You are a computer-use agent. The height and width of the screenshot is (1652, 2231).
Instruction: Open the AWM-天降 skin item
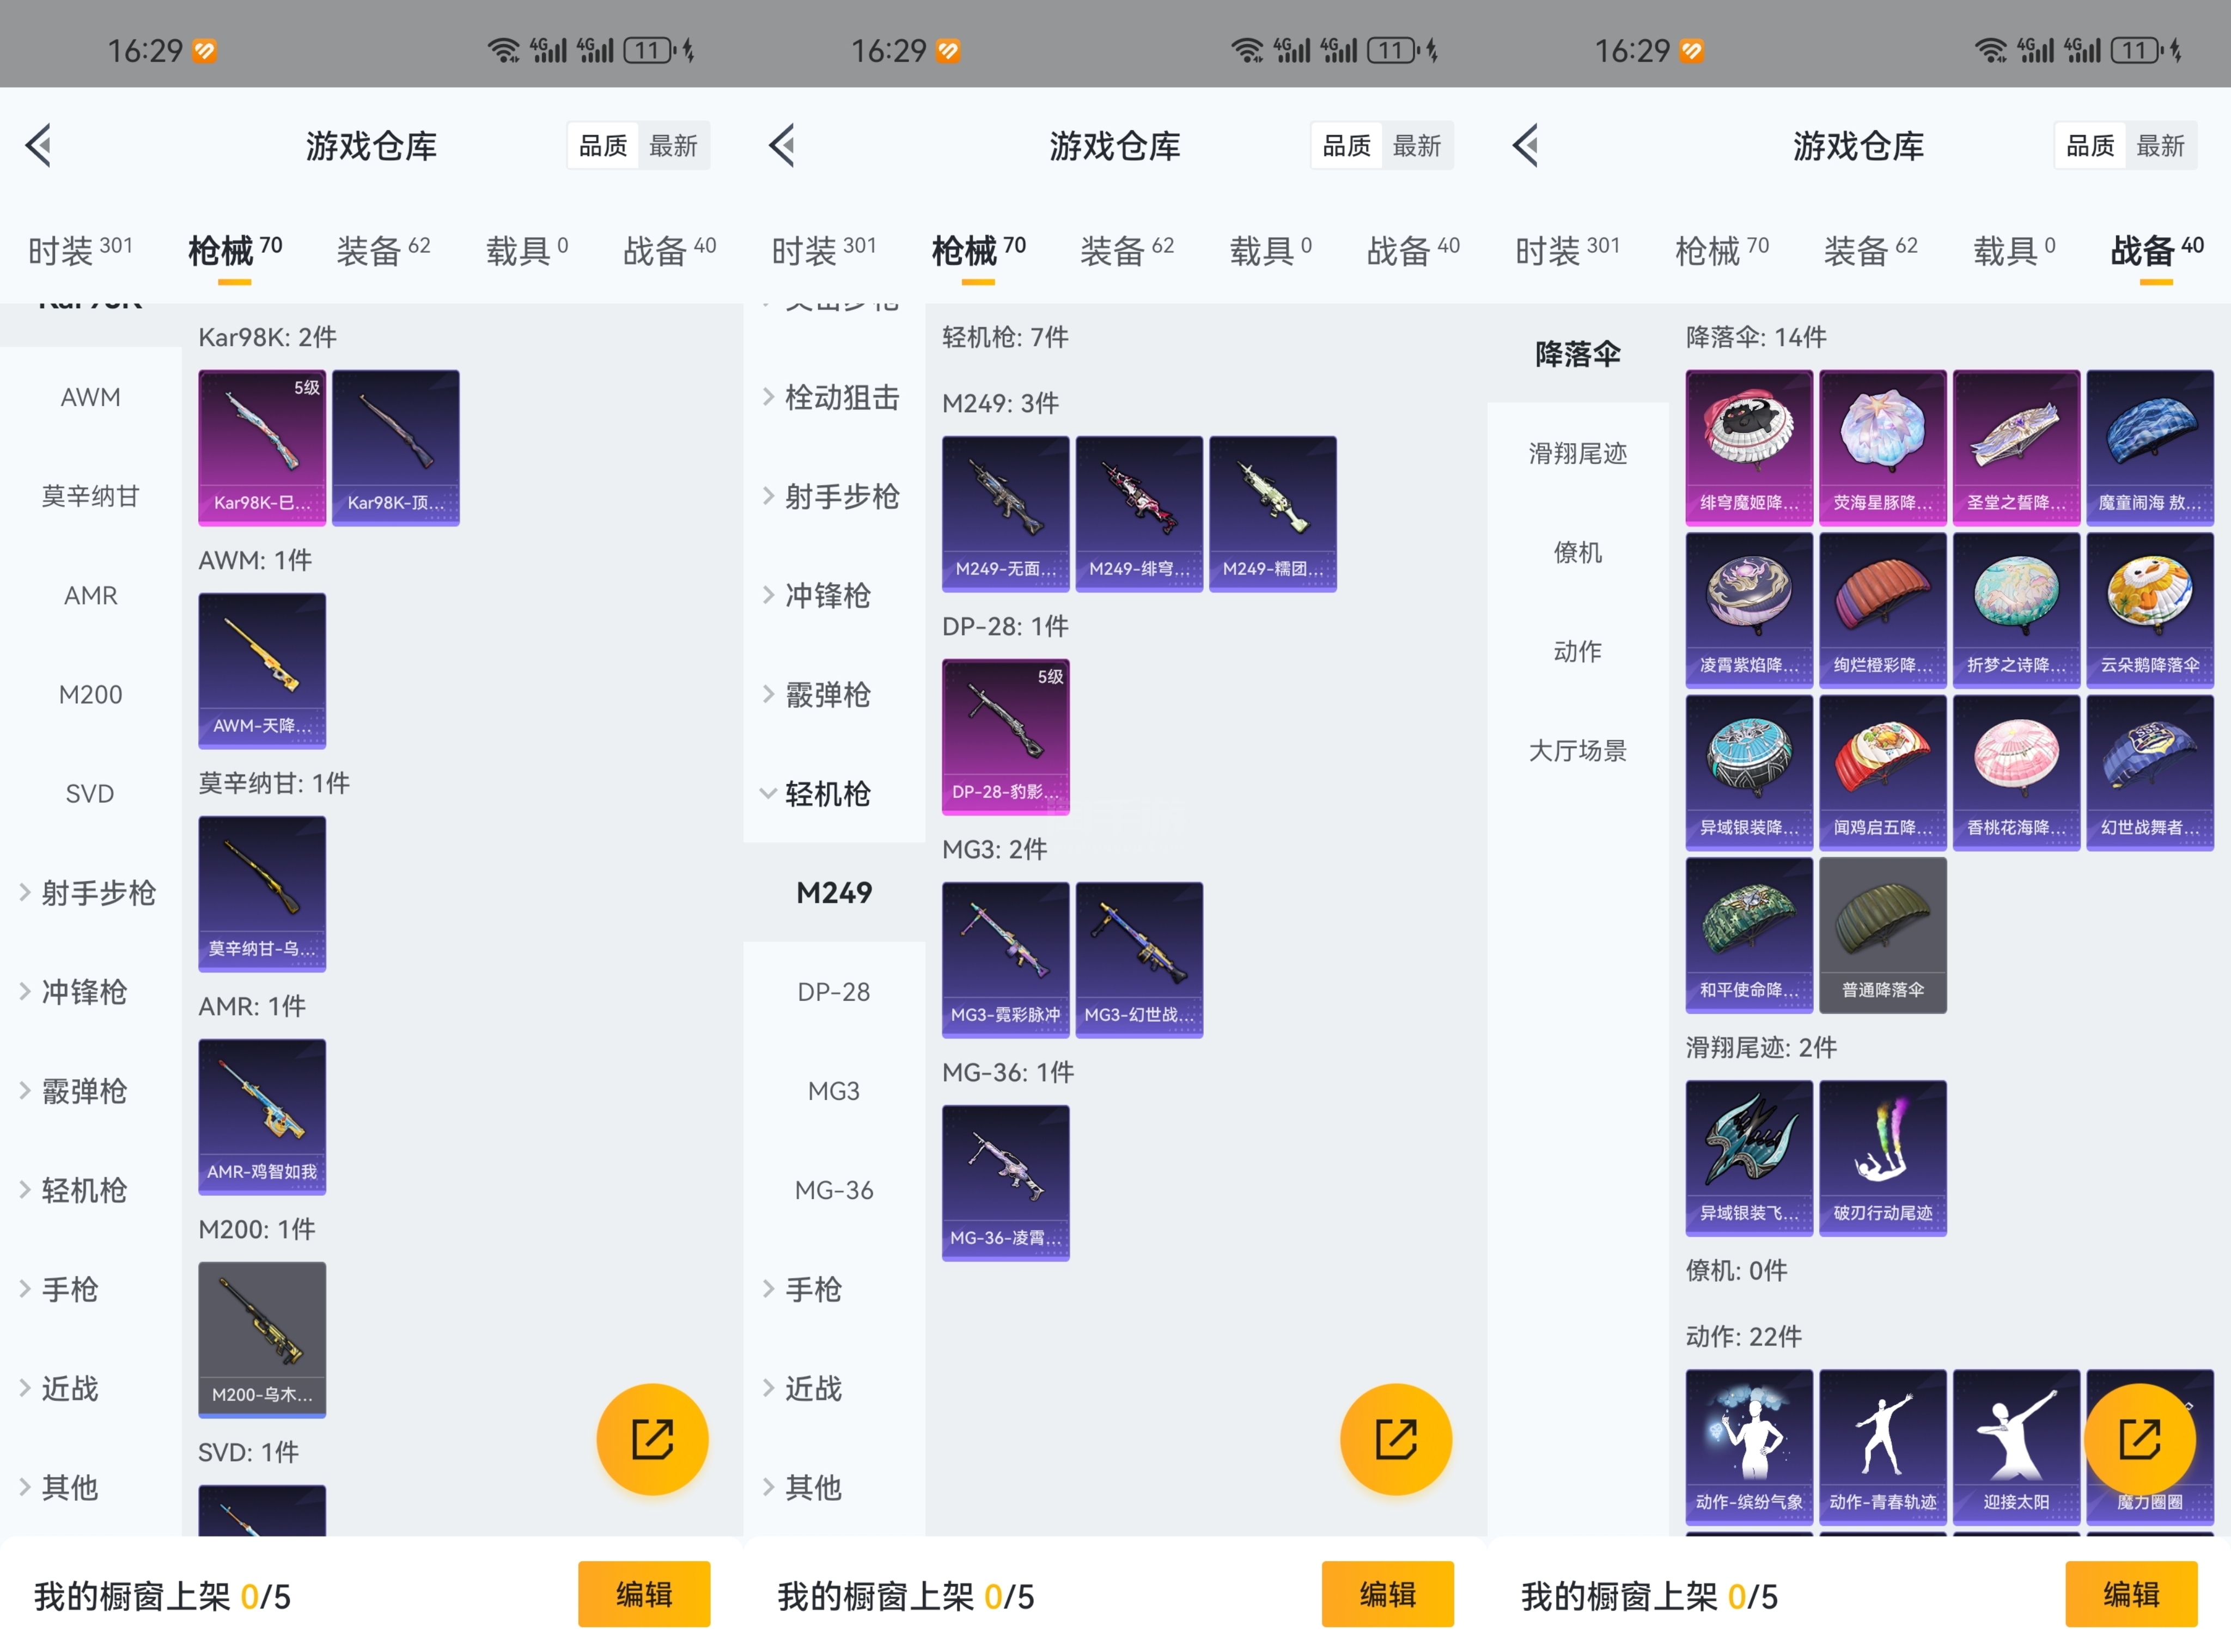262,670
